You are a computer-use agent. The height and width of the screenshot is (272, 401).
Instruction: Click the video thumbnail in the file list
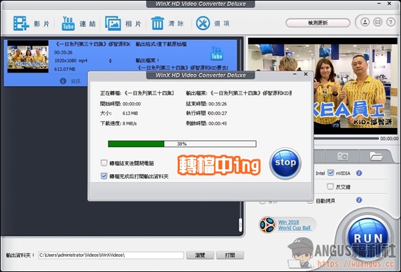[28, 57]
